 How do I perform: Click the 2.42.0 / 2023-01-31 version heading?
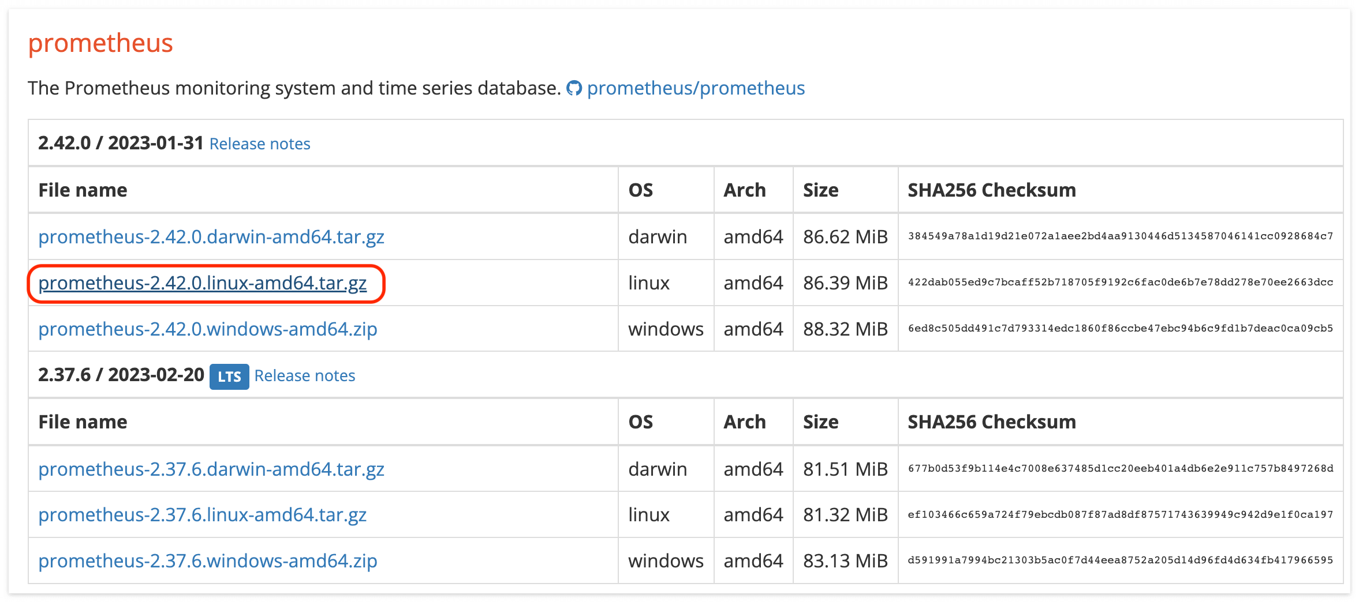point(121,143)
